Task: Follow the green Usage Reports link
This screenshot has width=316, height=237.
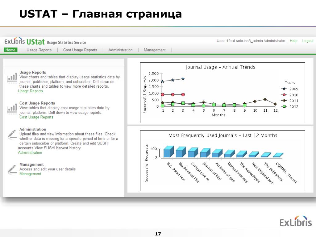Action: pos(31,91)
